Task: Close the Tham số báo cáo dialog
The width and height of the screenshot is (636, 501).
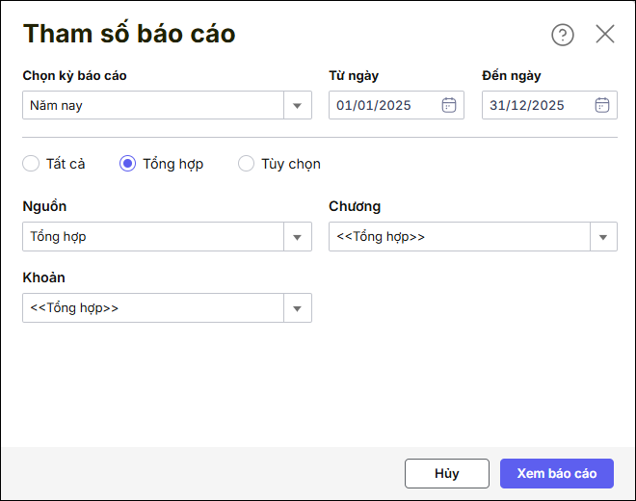Action: [605, 35]
